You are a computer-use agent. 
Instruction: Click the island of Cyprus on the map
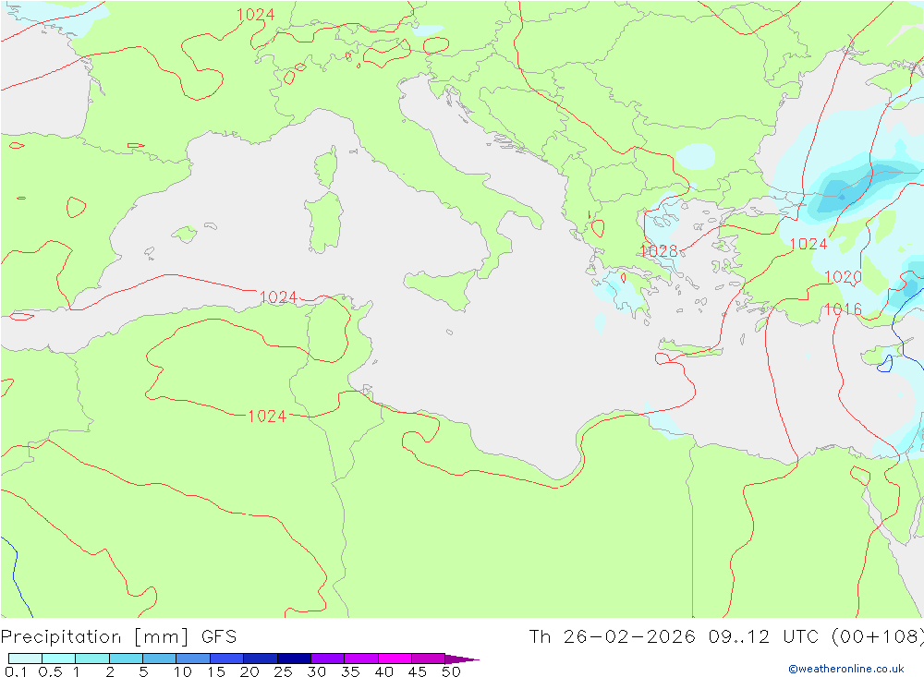880,355
